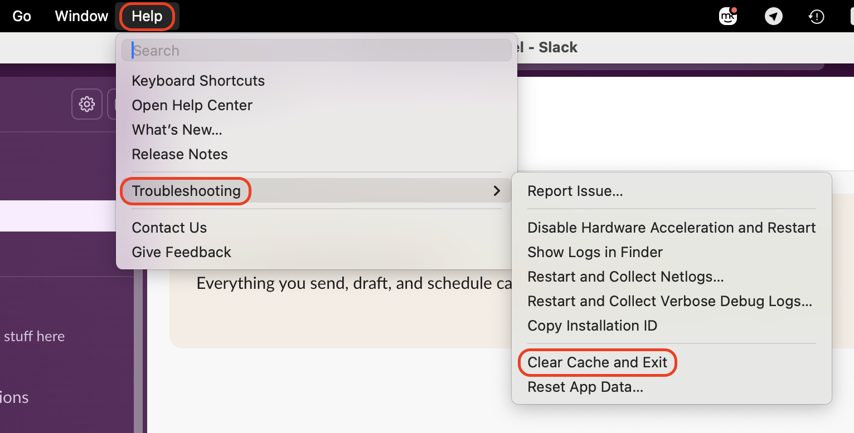Image resolution: width=854 pixels, height=433 pixels.
Task: Open Help Center
Action: click(x=192, y=105)
